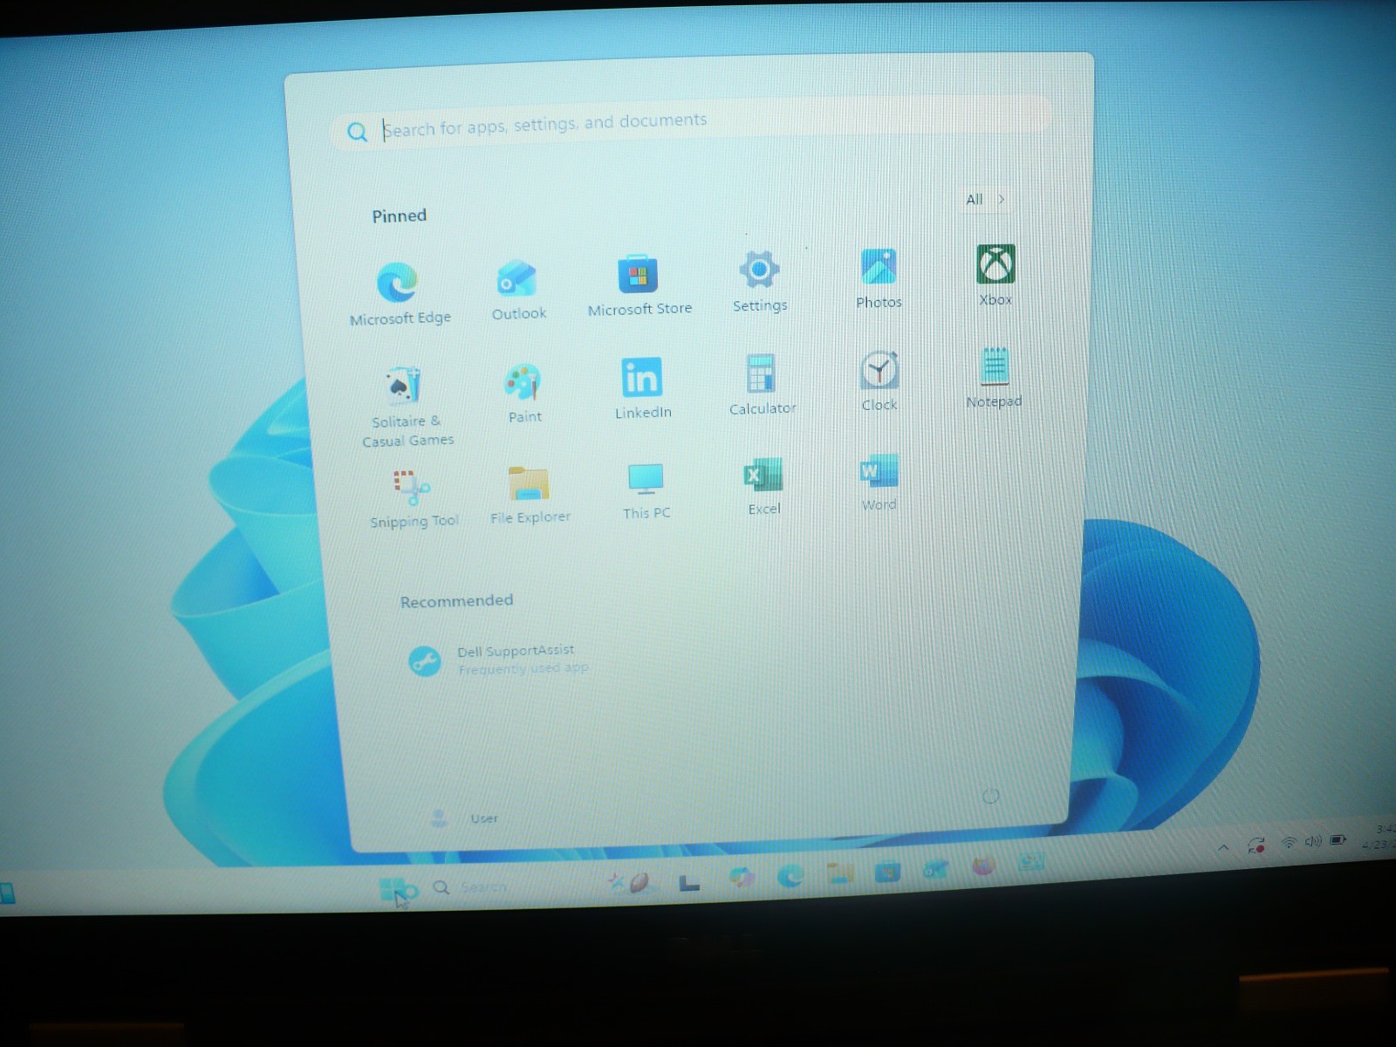Open Microsoft Edge on the taskbar
The image size is (1396, 1047).
(790, 875)
